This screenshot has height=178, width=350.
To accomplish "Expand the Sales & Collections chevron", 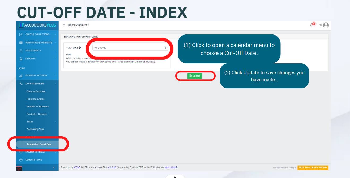I will (x=55, y=34).
